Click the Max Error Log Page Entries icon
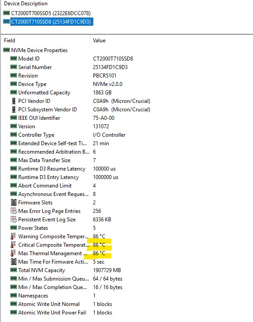 pos(13,211)
